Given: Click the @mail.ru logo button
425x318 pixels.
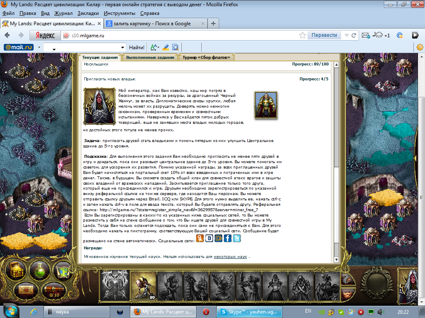Looking at the screenshot, I should click(19, 47).
